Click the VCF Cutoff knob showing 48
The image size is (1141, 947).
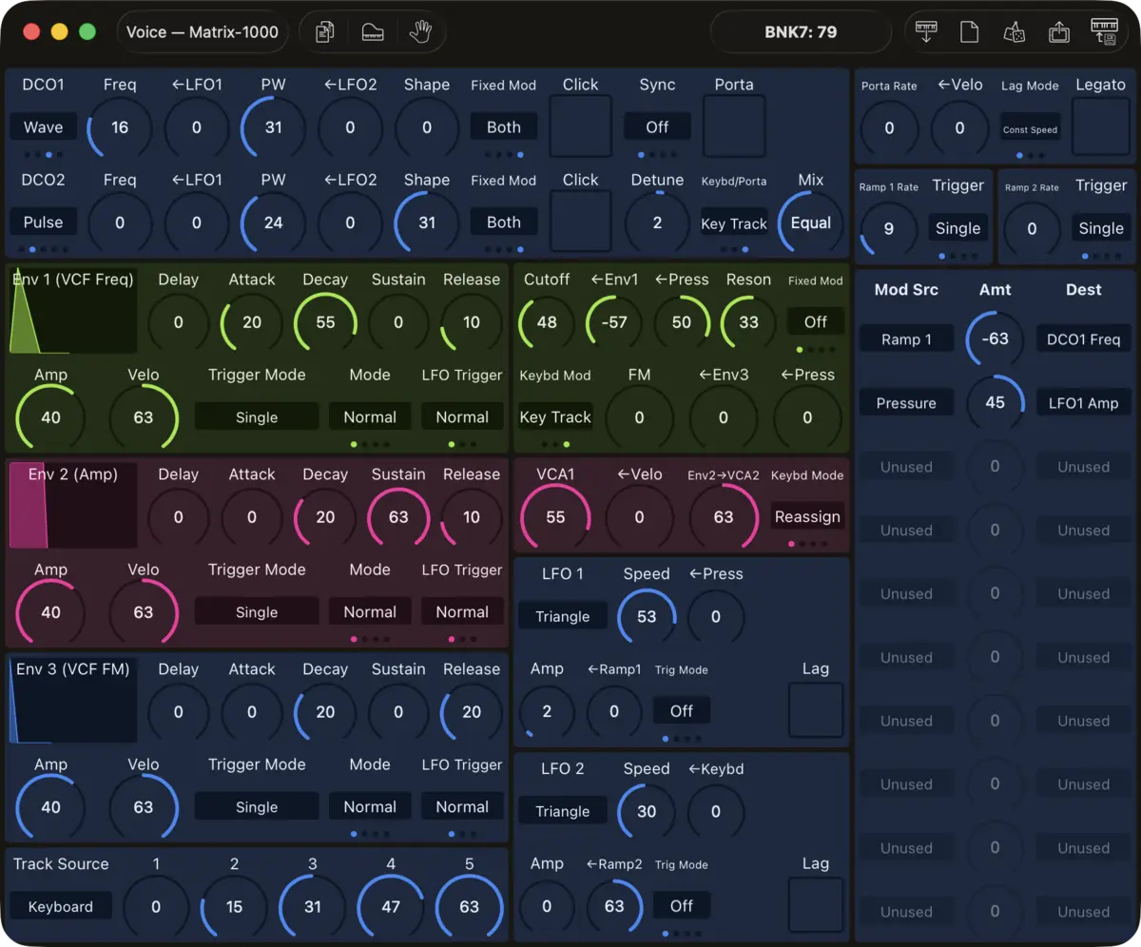pos(547,322)
